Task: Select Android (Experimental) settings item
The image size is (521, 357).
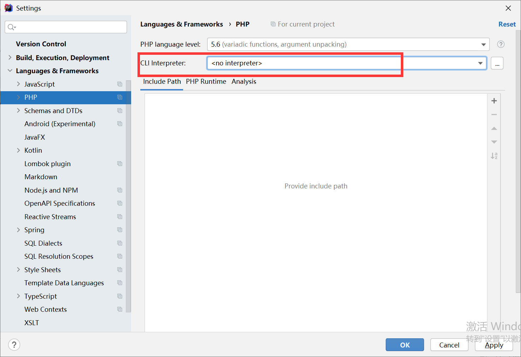Action: (60, 124)
